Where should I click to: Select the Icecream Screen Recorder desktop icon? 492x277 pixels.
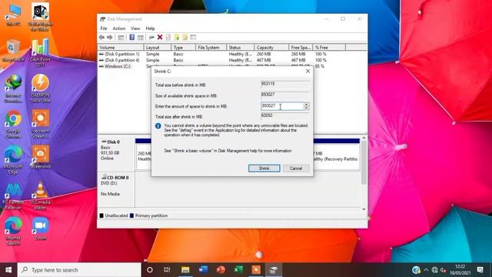pos(40,125)
